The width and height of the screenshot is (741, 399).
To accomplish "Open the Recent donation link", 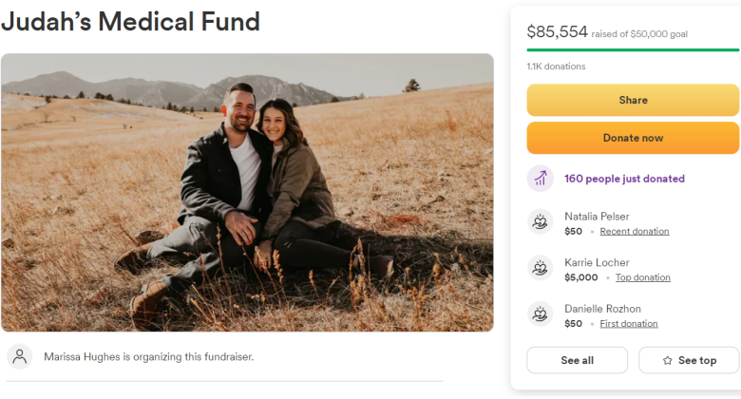I will (635, 231).
